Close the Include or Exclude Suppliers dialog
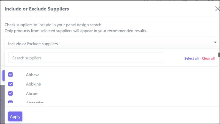Viewport: 220px width, 124px height. (x=217, y=9)
